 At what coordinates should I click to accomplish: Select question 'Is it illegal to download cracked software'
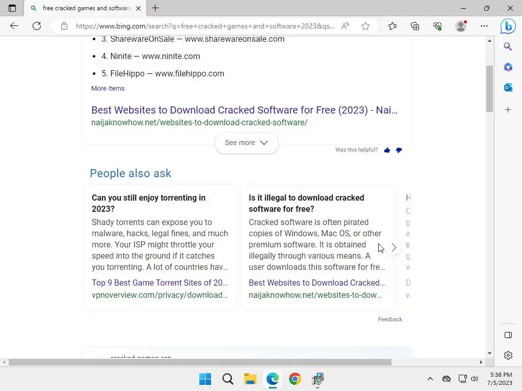point(306,203)
